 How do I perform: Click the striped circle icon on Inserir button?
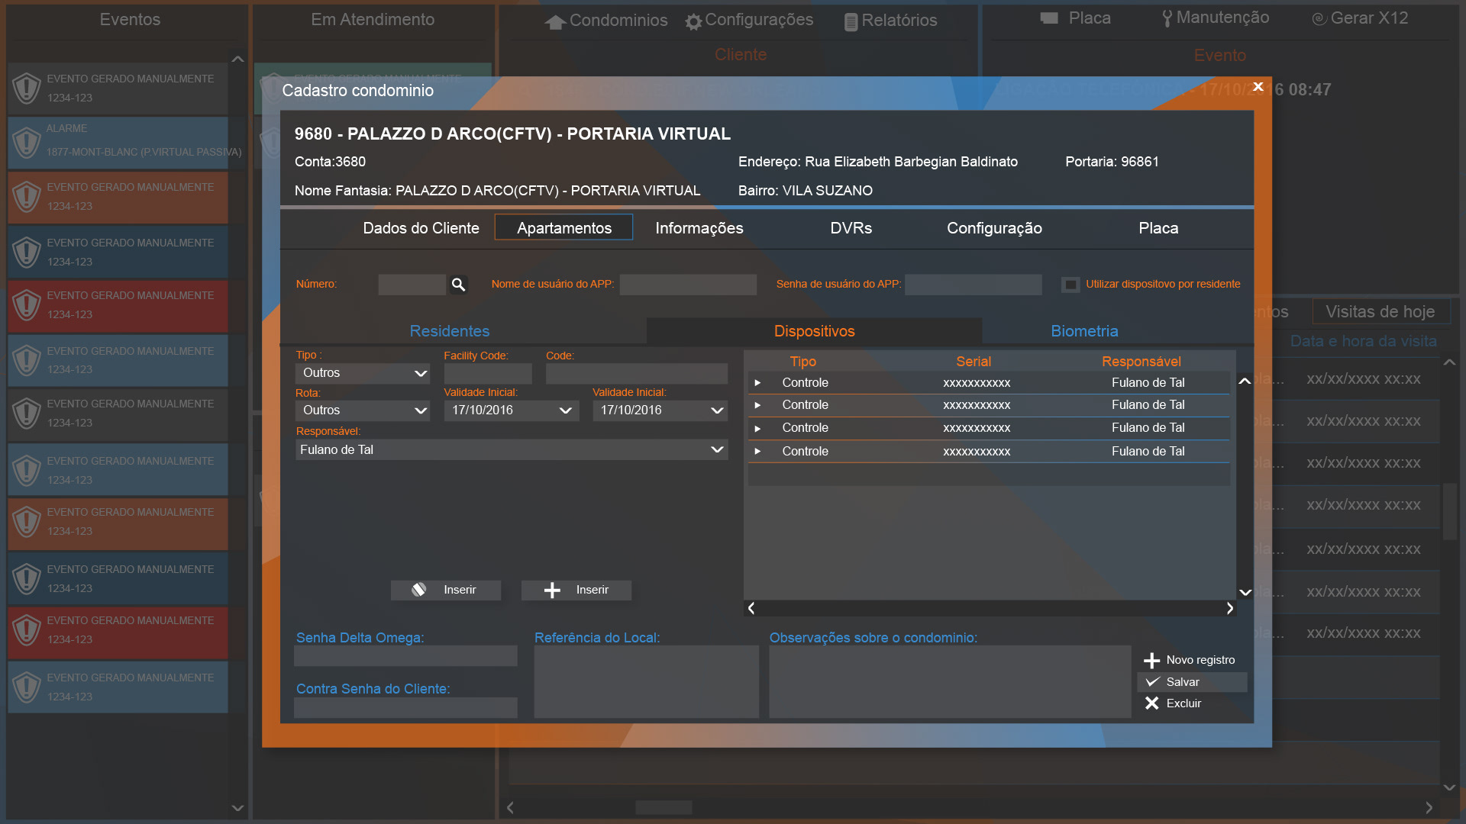coord(418,589)
